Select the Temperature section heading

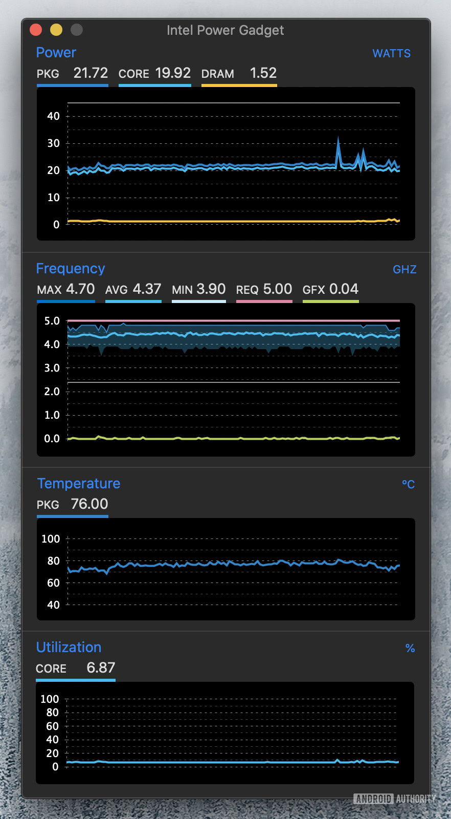(x=79, y=484)
